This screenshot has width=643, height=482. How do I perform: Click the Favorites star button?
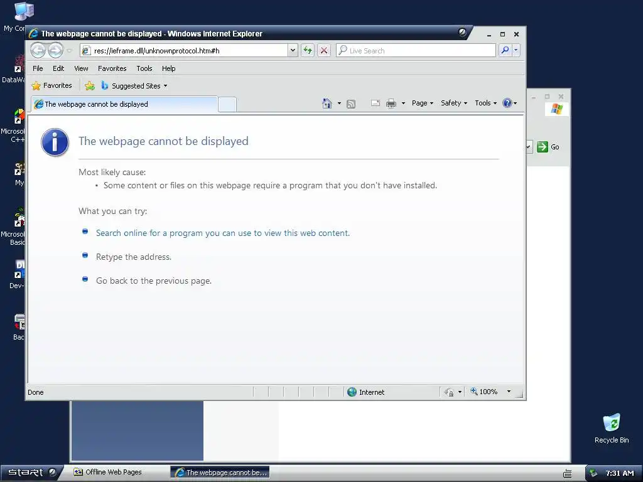[51, 85]
